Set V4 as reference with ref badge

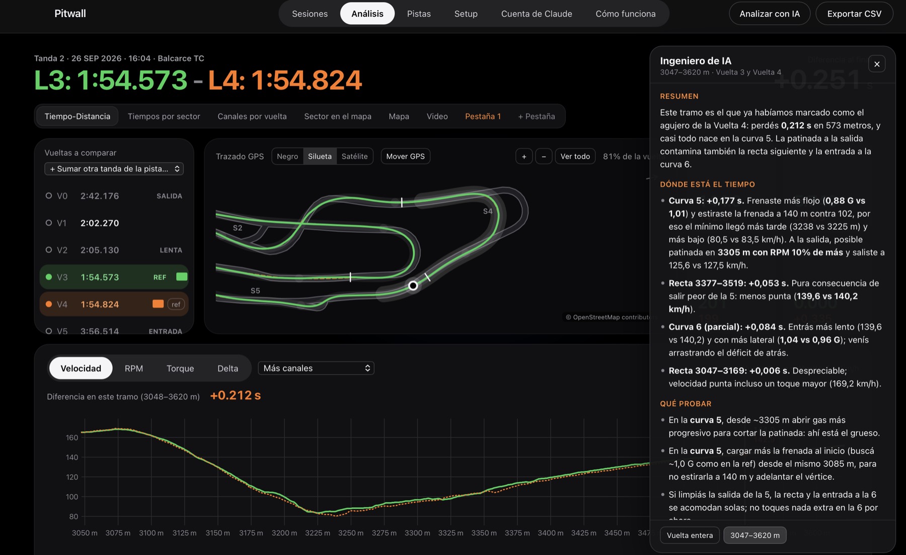(x=176, y=304)
